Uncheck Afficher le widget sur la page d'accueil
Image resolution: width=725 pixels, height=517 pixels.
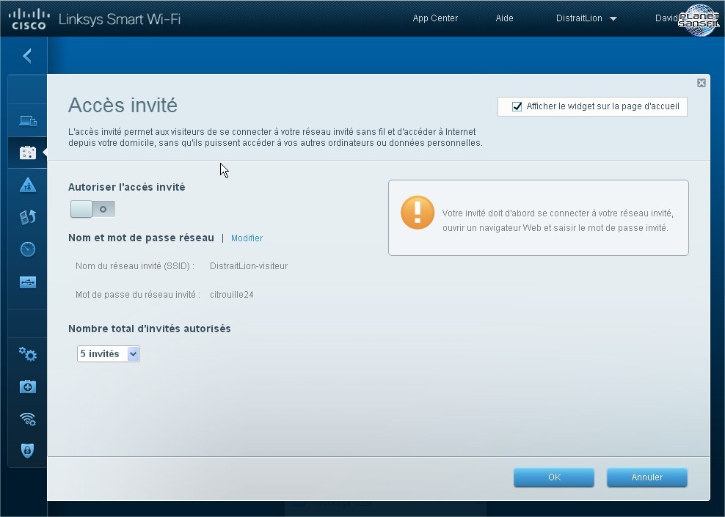coord(517,107)
